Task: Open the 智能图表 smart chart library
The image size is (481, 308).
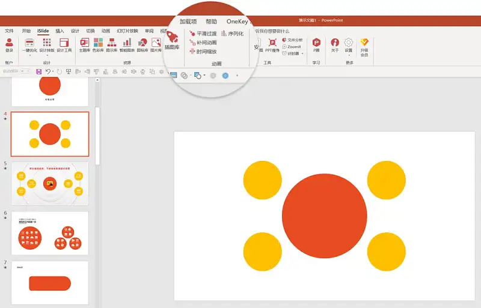Action: (127, 45)
